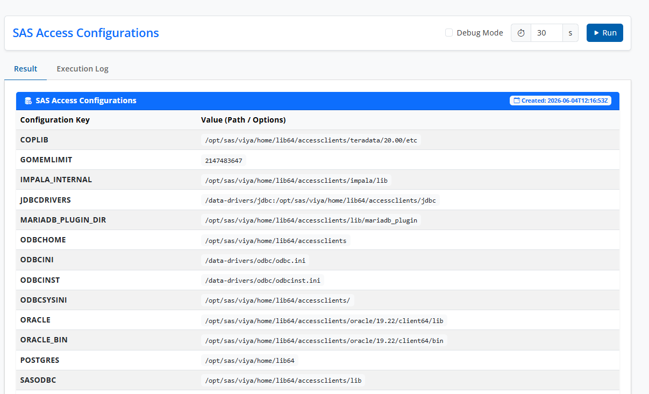Click the 2147483647 value
649x394 pixels.
[224, 160]
